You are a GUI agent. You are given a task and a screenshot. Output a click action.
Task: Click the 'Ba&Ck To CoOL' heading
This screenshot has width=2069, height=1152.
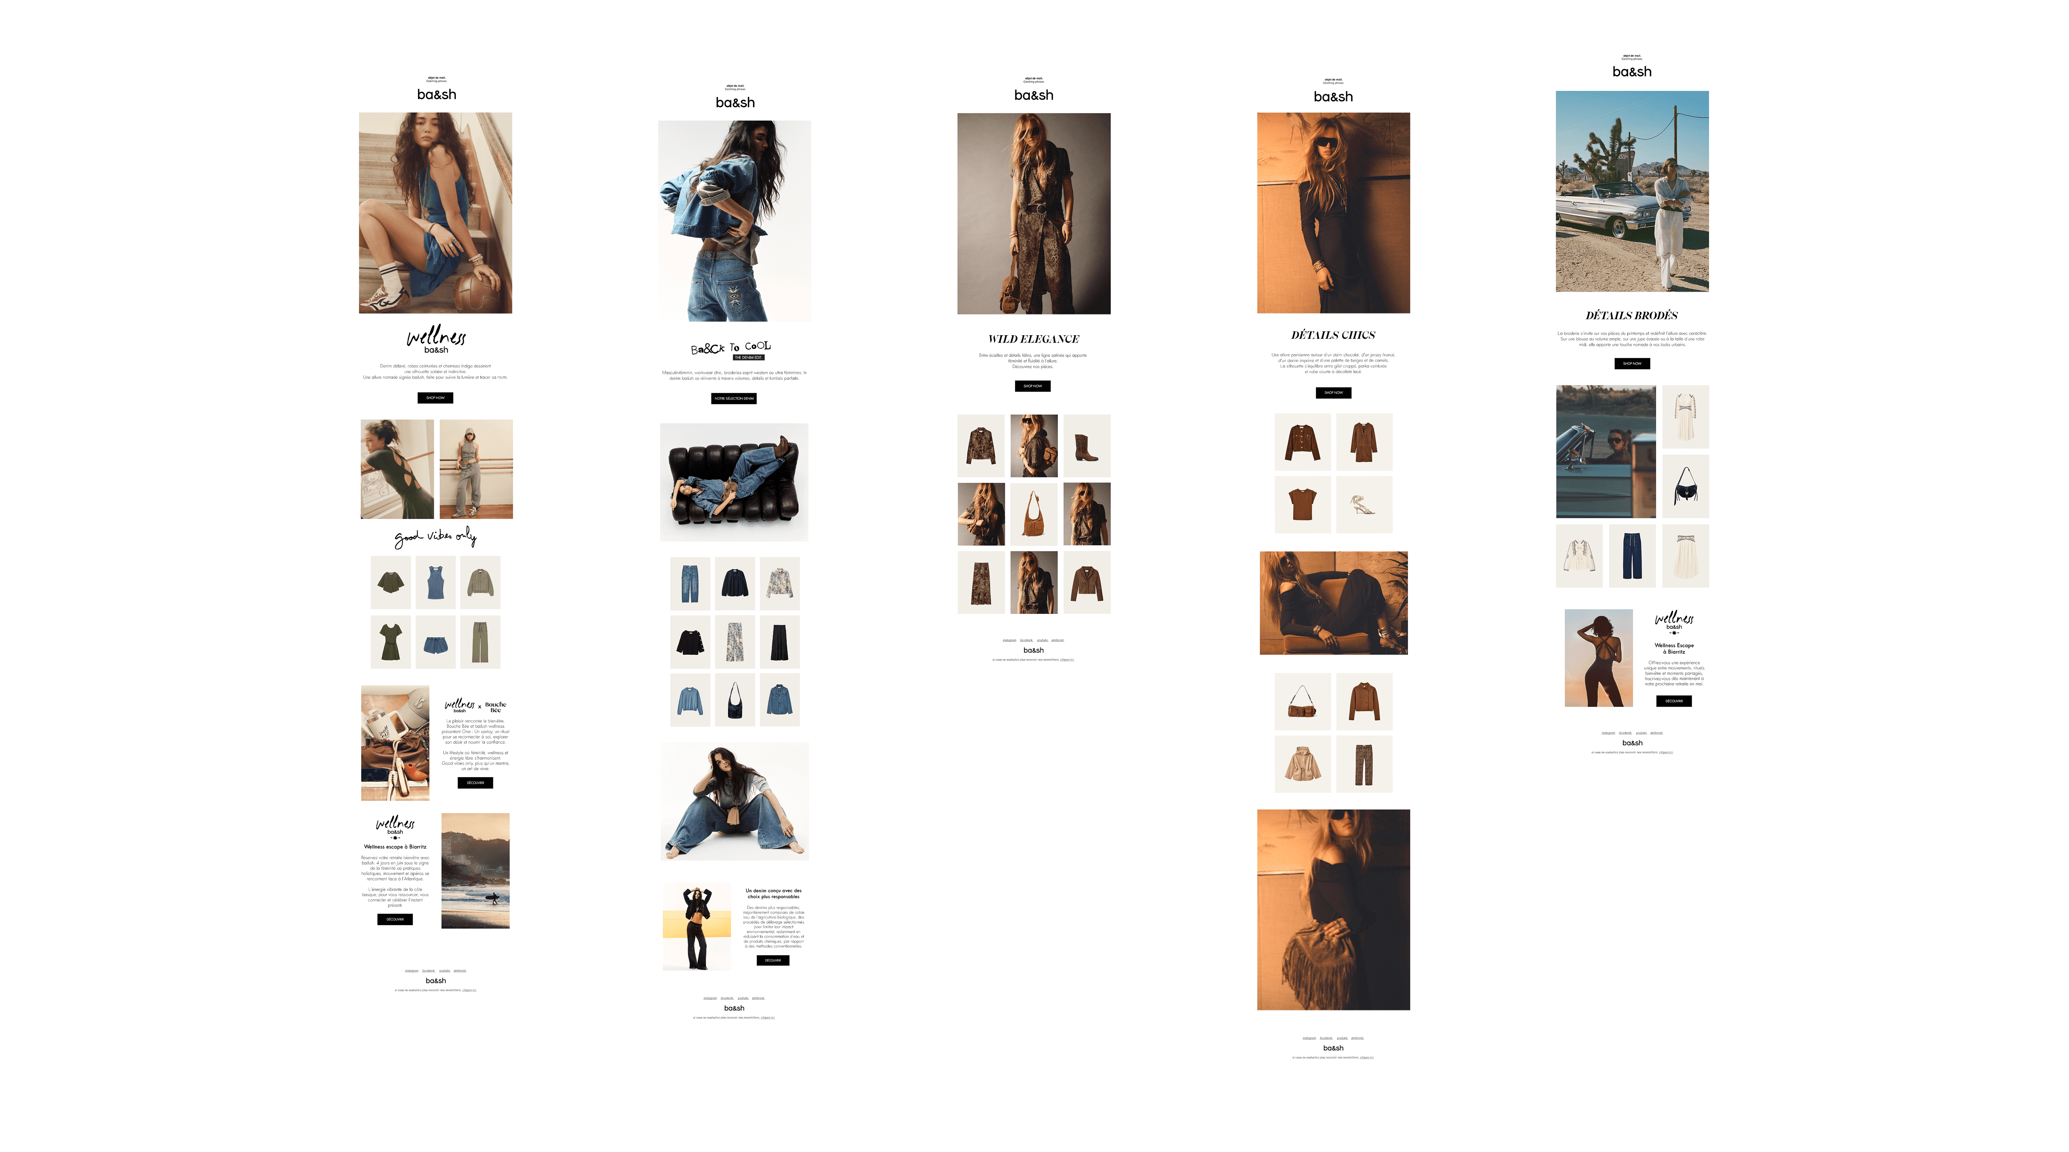click(x=731, y=348)
